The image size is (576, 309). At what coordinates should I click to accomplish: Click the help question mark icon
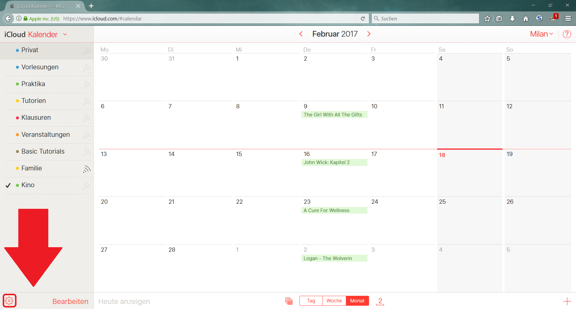[x=567, y=34]
